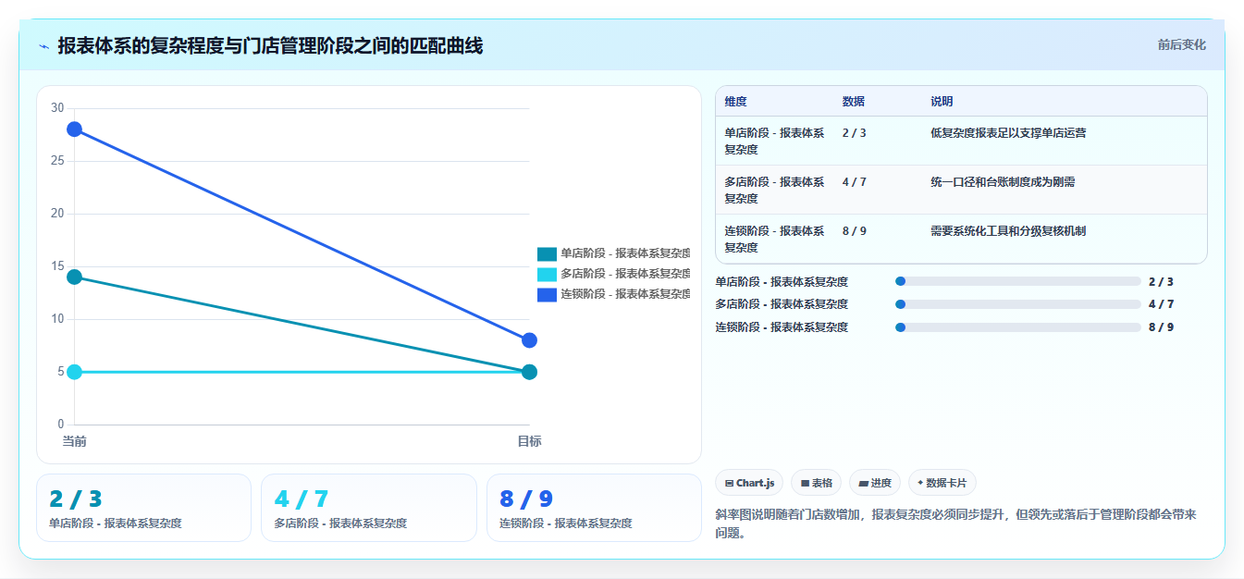1244x579 pixels.
Task: Click the 目标 x-axis label
Action: (529, 441)
